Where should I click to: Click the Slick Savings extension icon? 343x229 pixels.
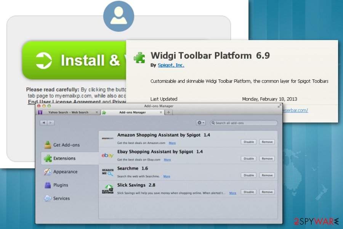(107, 189)
